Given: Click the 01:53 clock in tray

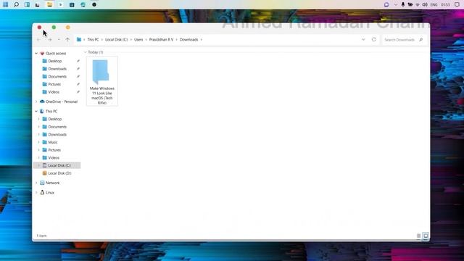Looking at the screenshot, I should 445,5.
